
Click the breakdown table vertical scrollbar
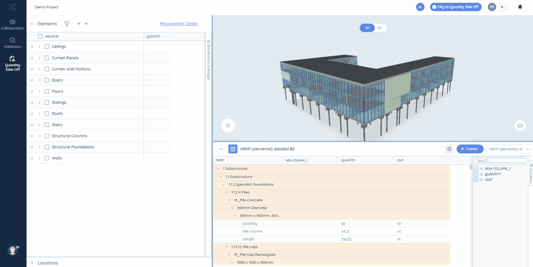471,167
